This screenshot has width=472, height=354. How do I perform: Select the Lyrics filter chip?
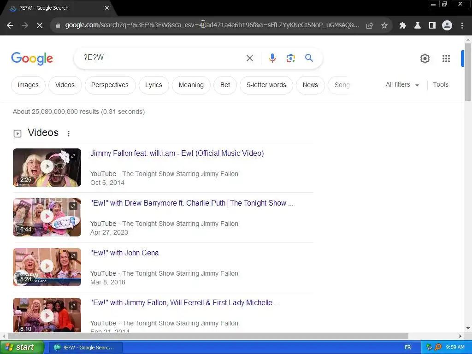click(x=153, y=85)
